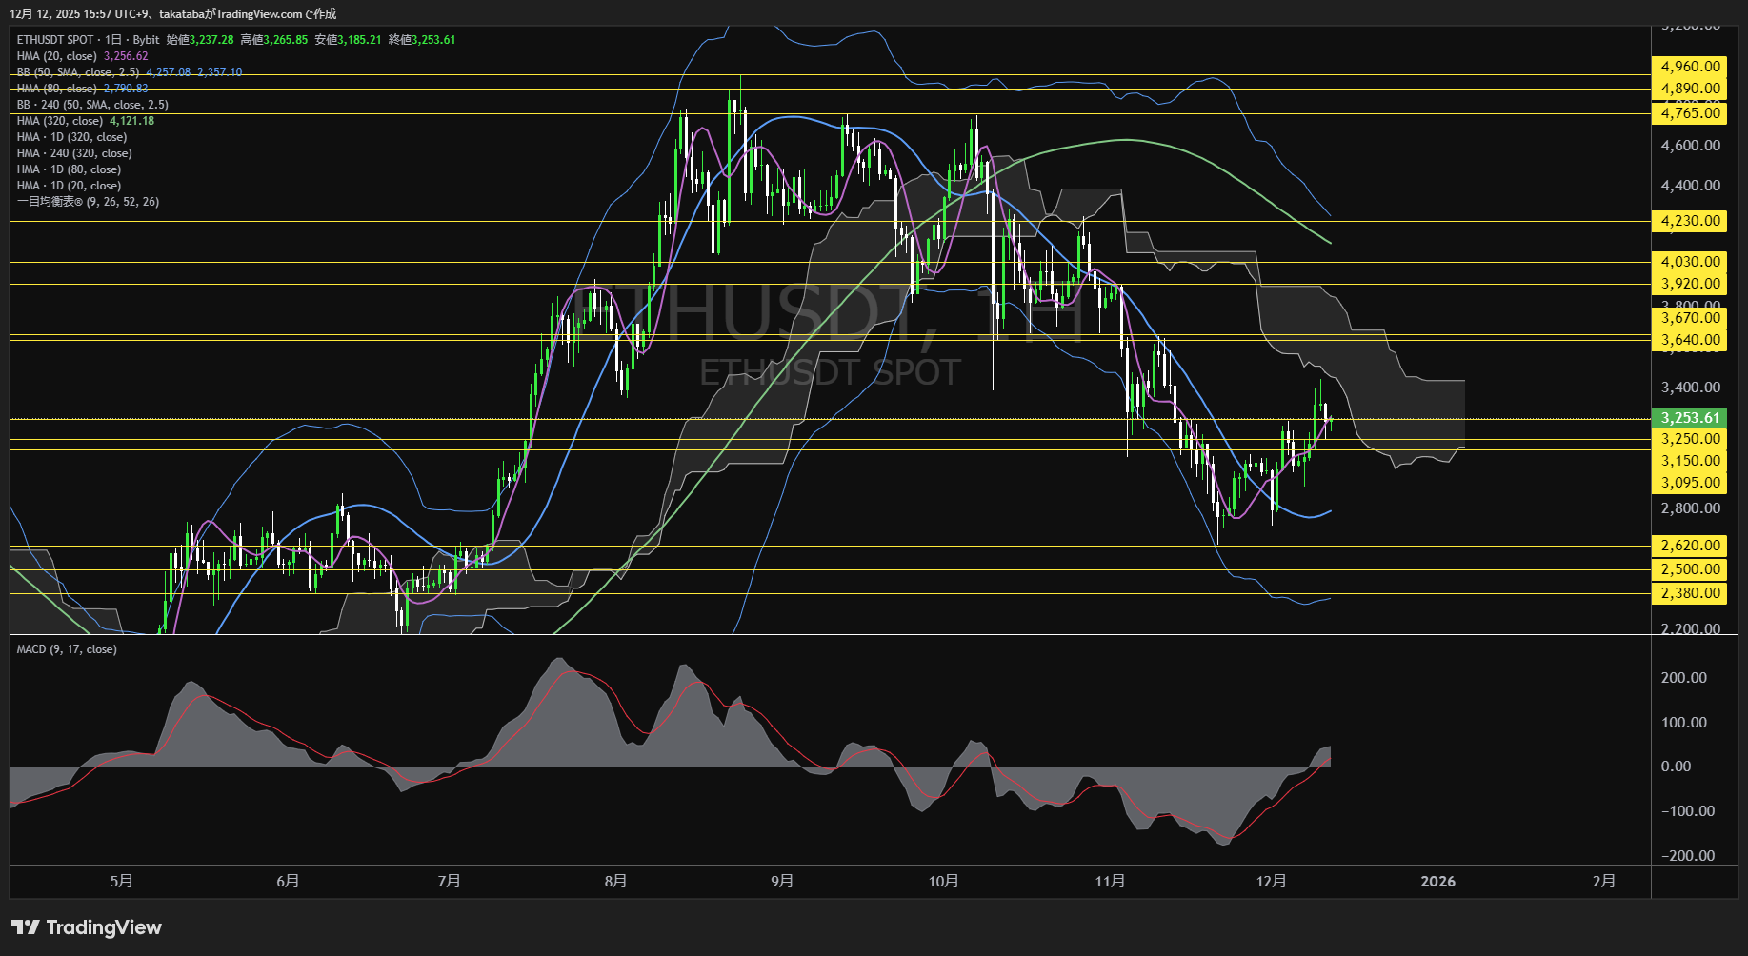Image resolution: width=1748 pixels, height=956 pixels.
Task: Select the 2,620.00 price level label
Action: click(1690, 546)
